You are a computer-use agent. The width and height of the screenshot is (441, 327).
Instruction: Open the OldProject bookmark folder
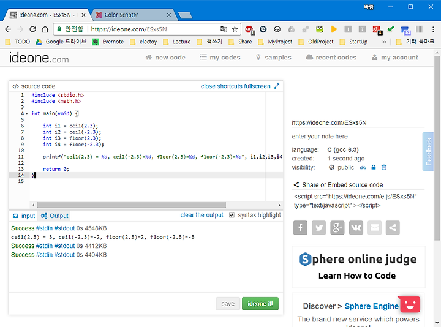[x=316, y=42]
